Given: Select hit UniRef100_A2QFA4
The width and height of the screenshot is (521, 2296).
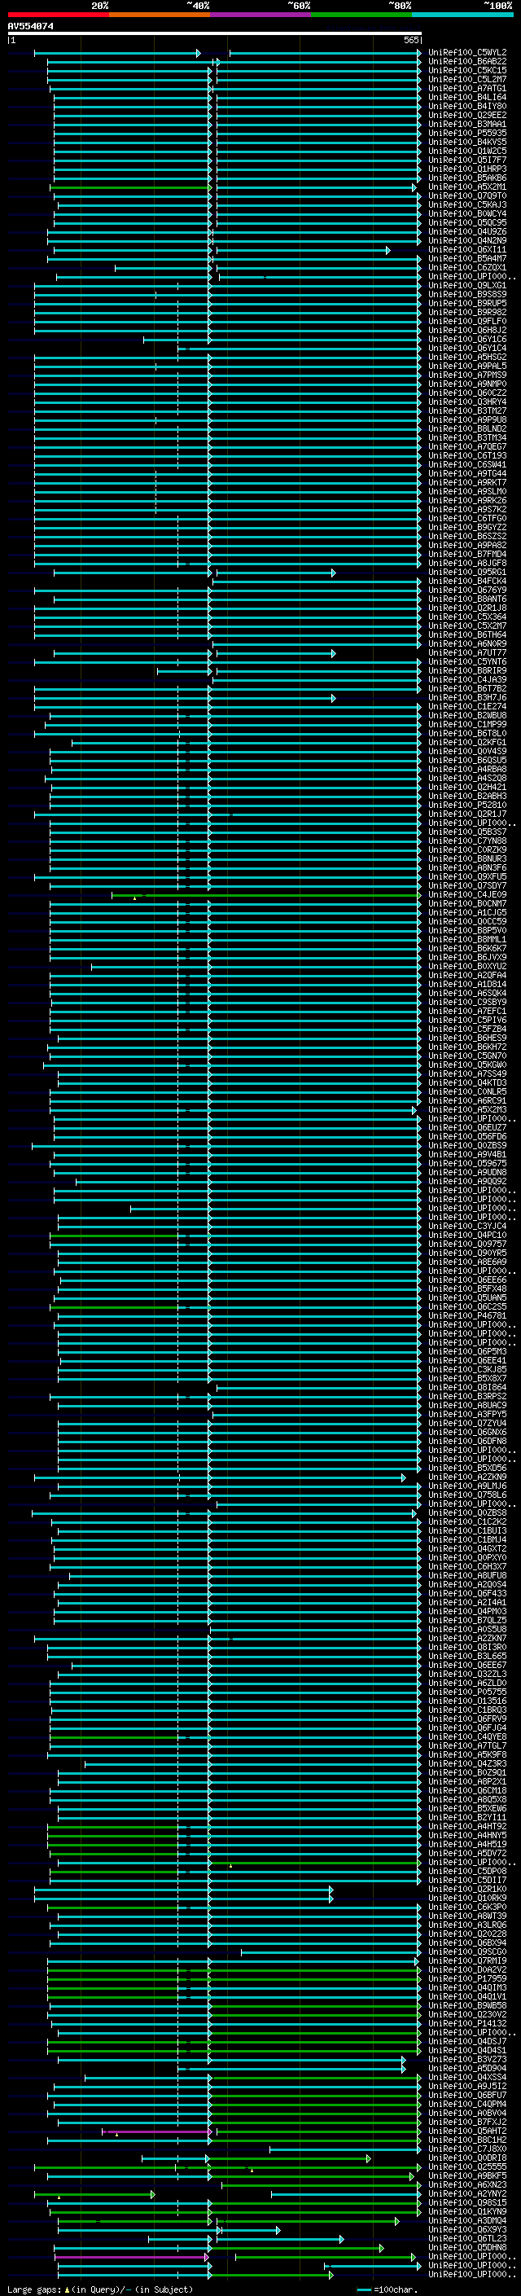Looking at the screenshot, I should click(x=467, y=975).
